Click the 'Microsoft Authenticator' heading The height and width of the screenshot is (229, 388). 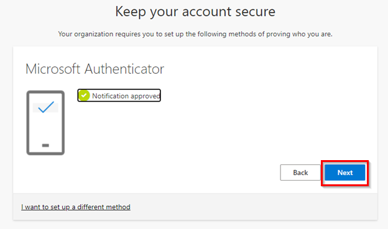coord(95,69)
